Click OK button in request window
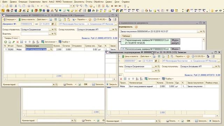 tap(85, 84)
